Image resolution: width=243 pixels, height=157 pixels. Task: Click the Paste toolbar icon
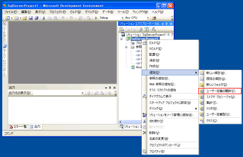(56, 18)
